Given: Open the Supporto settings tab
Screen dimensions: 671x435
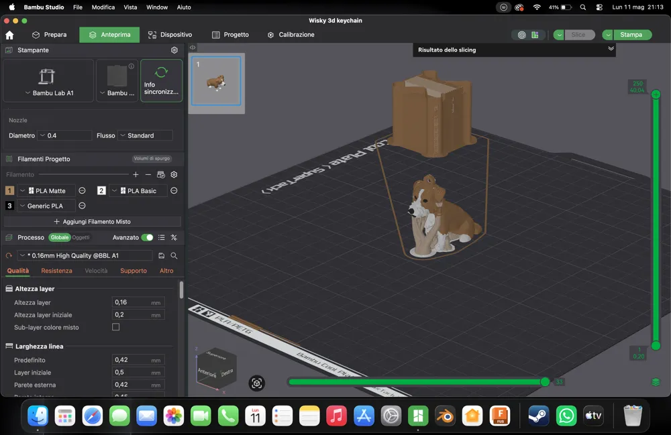Looking at the screenshot, I should point(133,271).
